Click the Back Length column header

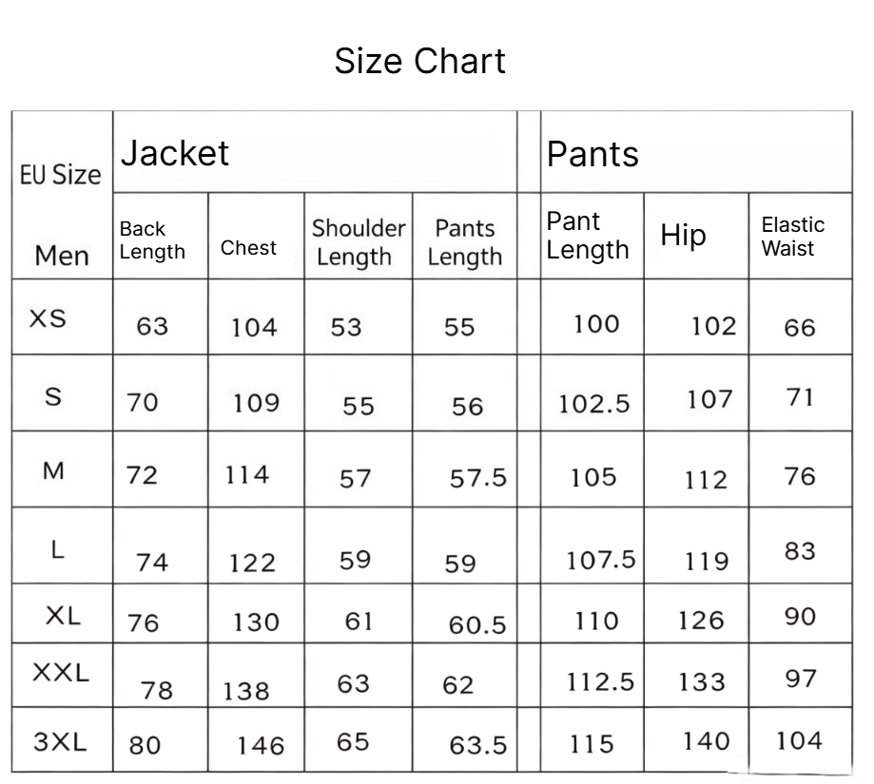152,240
